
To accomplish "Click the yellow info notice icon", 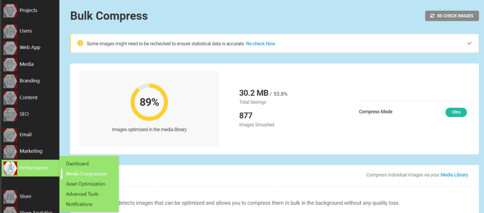I will point(80,43).
